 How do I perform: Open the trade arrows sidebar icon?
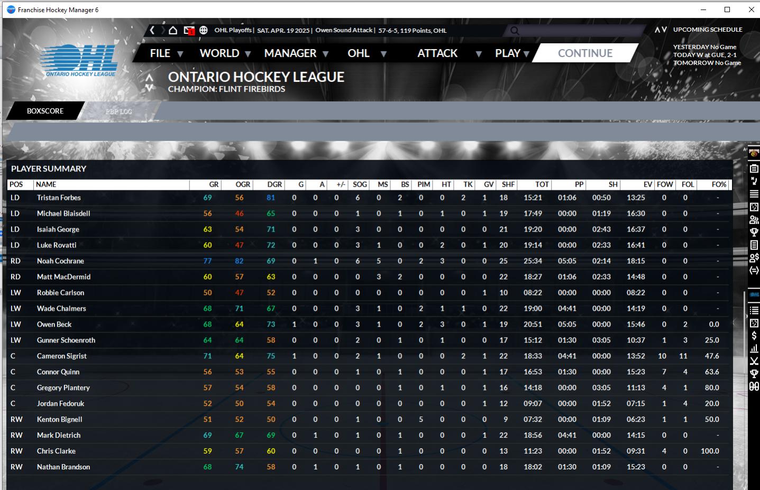[x=754, y=271]
